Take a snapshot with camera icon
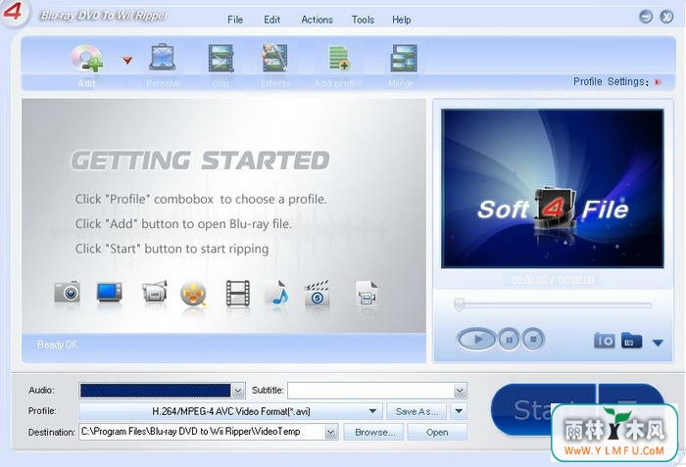 pos(605,341)
